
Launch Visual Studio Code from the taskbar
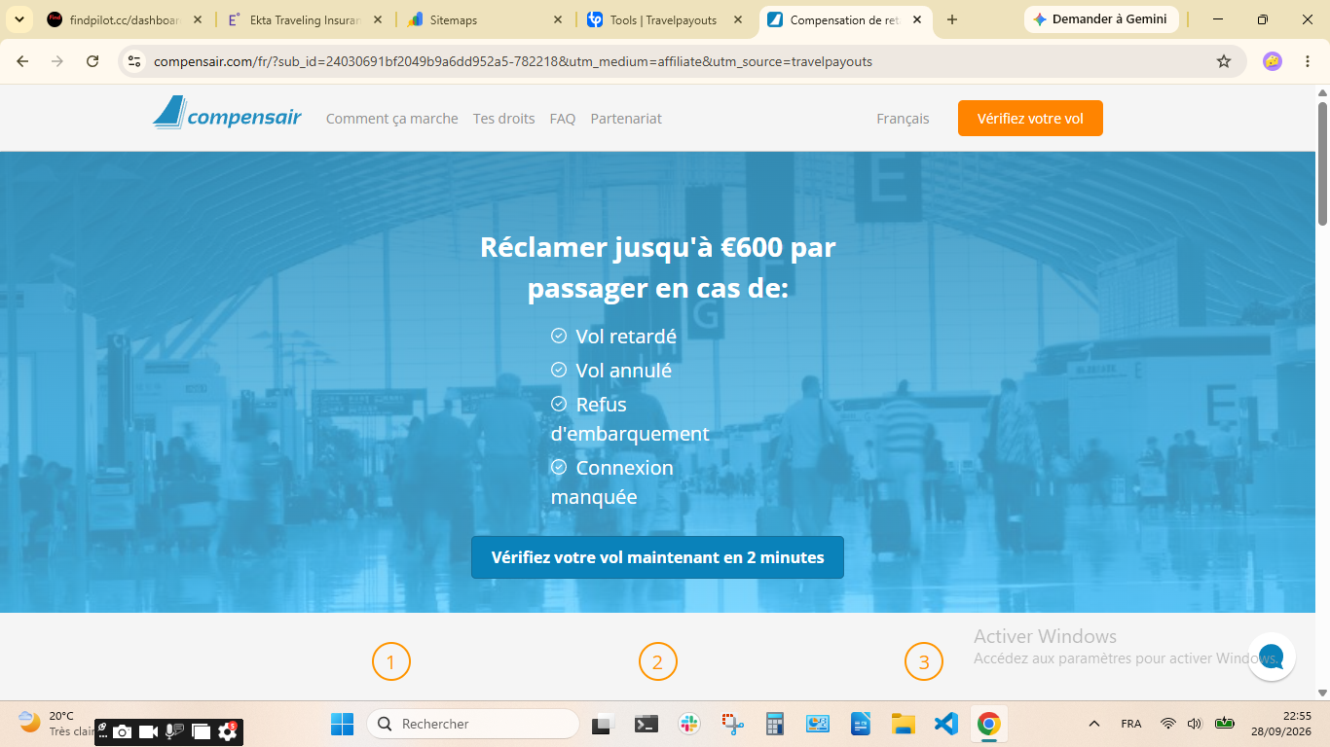[945, 724]
